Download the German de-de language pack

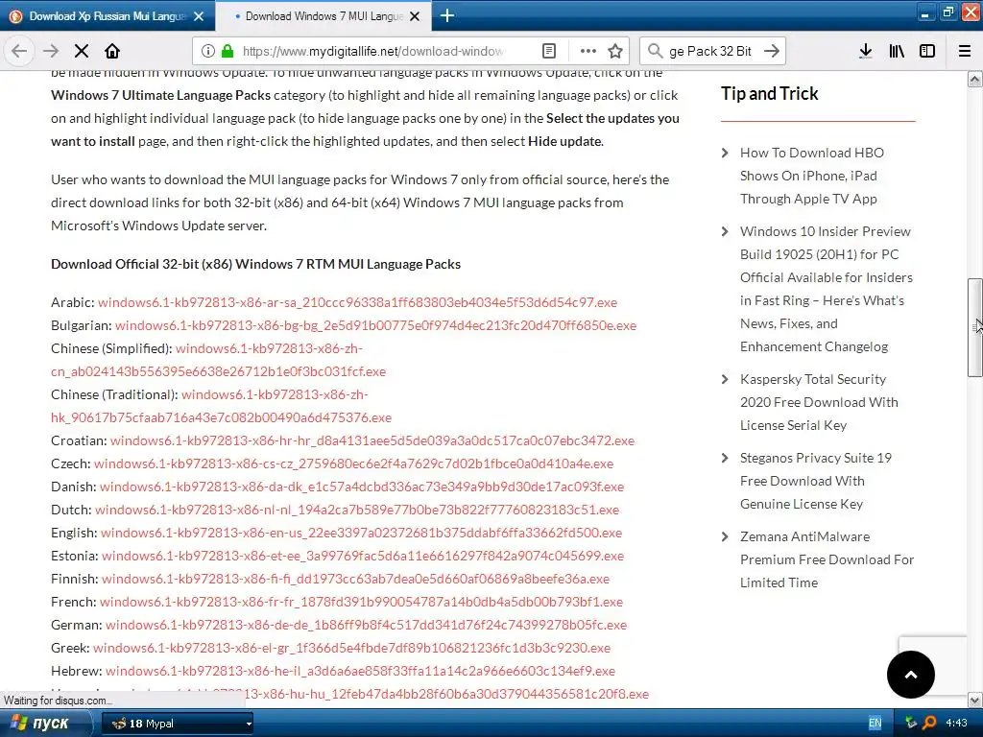coord(366,625)
